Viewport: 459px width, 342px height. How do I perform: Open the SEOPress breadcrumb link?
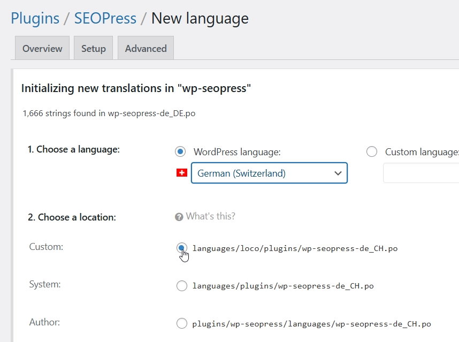point(105,19)
